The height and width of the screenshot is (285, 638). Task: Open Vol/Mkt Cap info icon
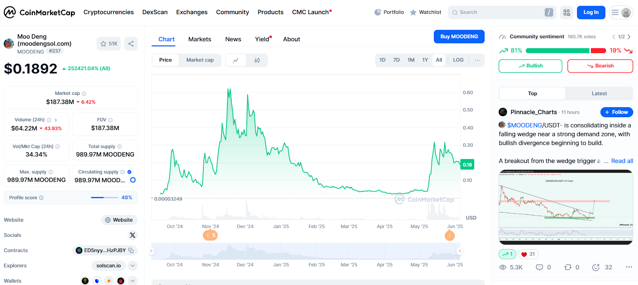point(57,147)
